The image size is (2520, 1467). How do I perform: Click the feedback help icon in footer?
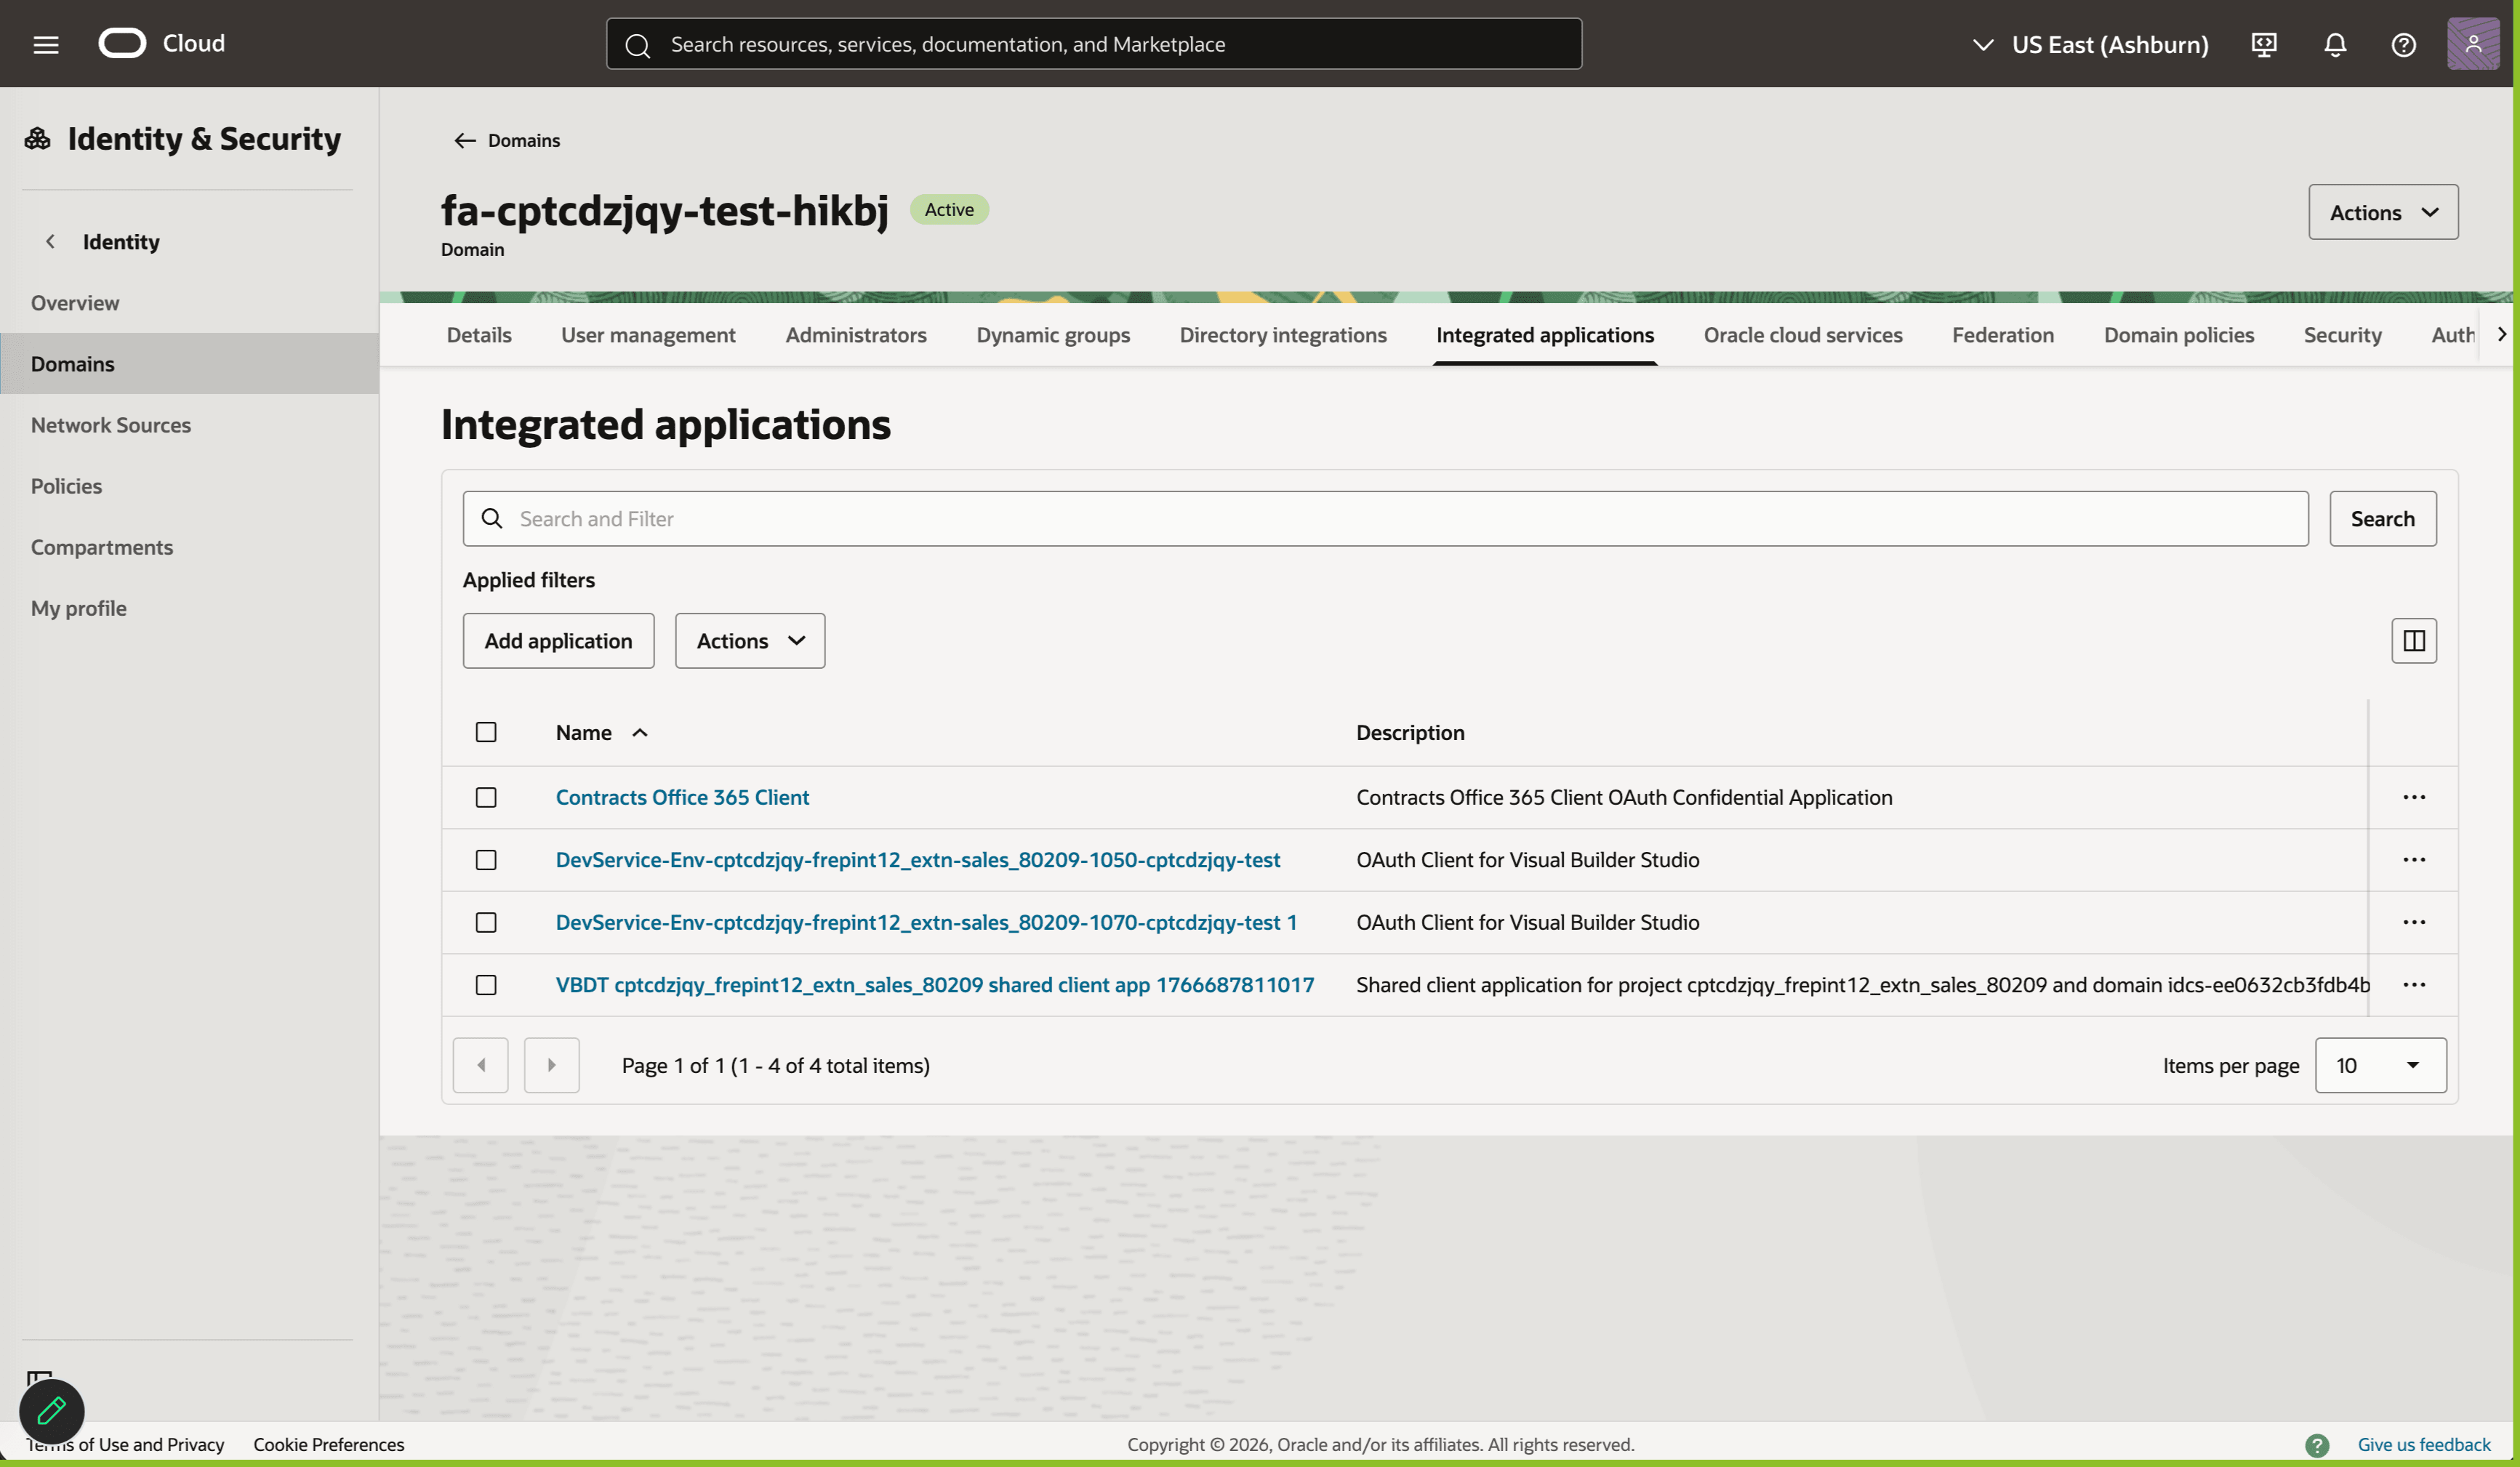tap(2317, 1444)
